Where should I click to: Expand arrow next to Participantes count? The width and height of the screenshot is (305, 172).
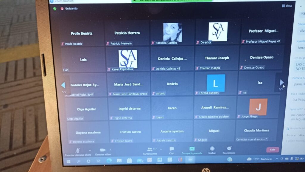[x=161, y=149]
